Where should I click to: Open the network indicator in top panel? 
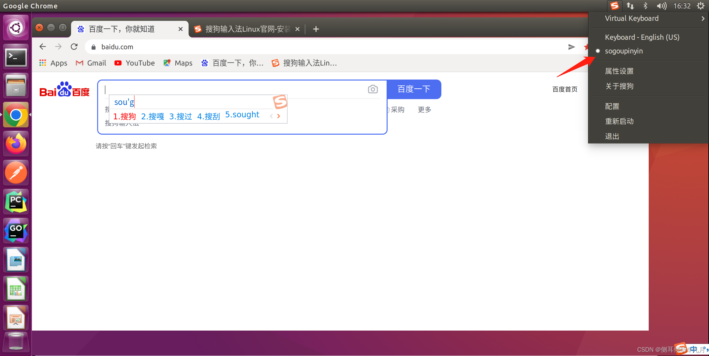click(x=630, y=6)
